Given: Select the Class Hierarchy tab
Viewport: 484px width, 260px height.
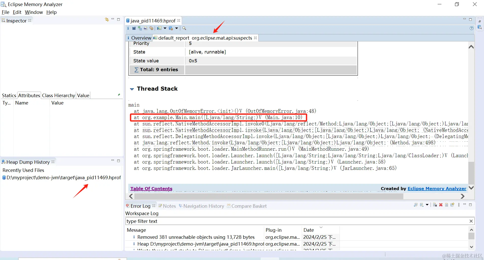Looking at the screenshot, I should click(58, 95).
